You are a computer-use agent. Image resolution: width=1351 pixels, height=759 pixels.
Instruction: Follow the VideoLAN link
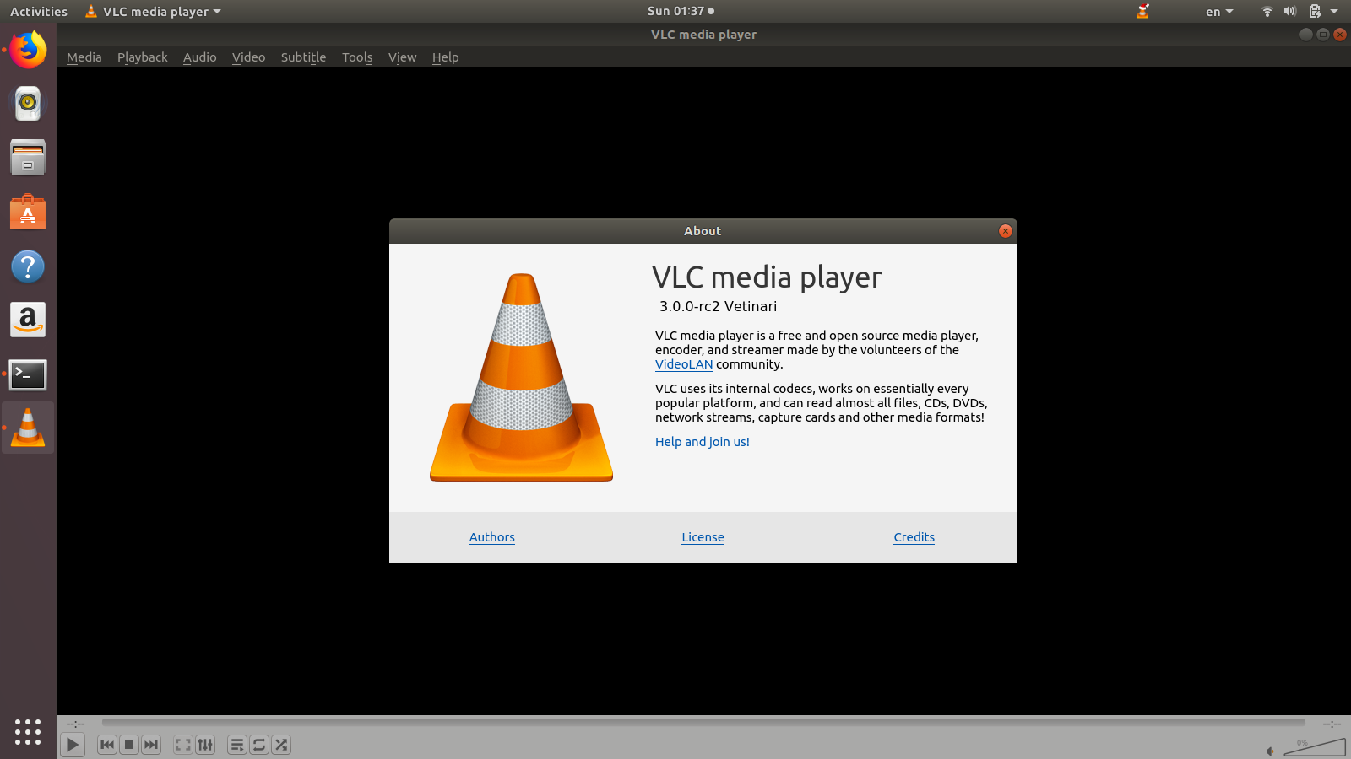(x=684, y=364)
